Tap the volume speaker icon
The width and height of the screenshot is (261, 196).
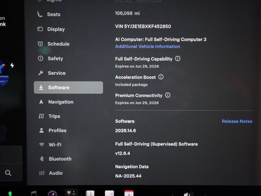188,194
